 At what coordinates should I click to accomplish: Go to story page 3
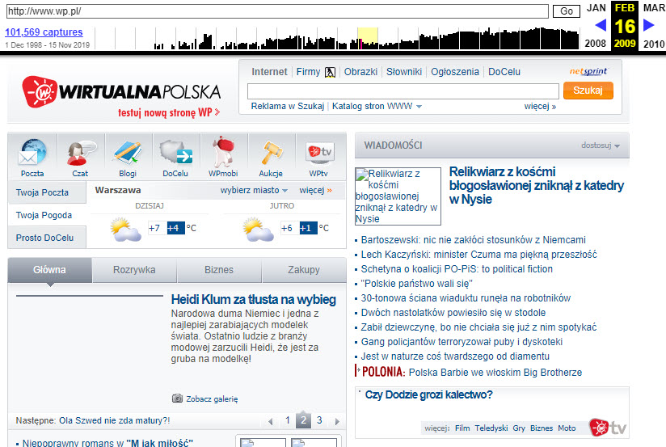click(x=319, y=420)
